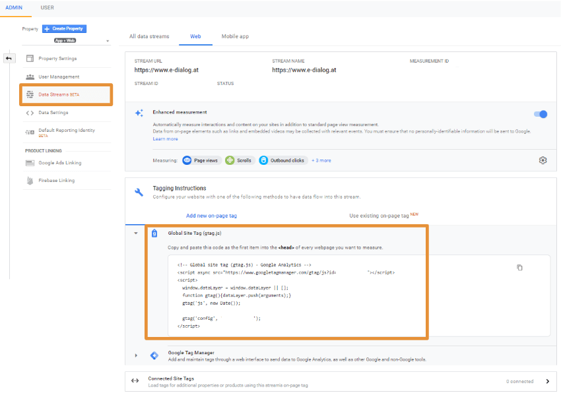Click the Scrolls measuring chip
The image size is (561, 395).
[240, 160]
